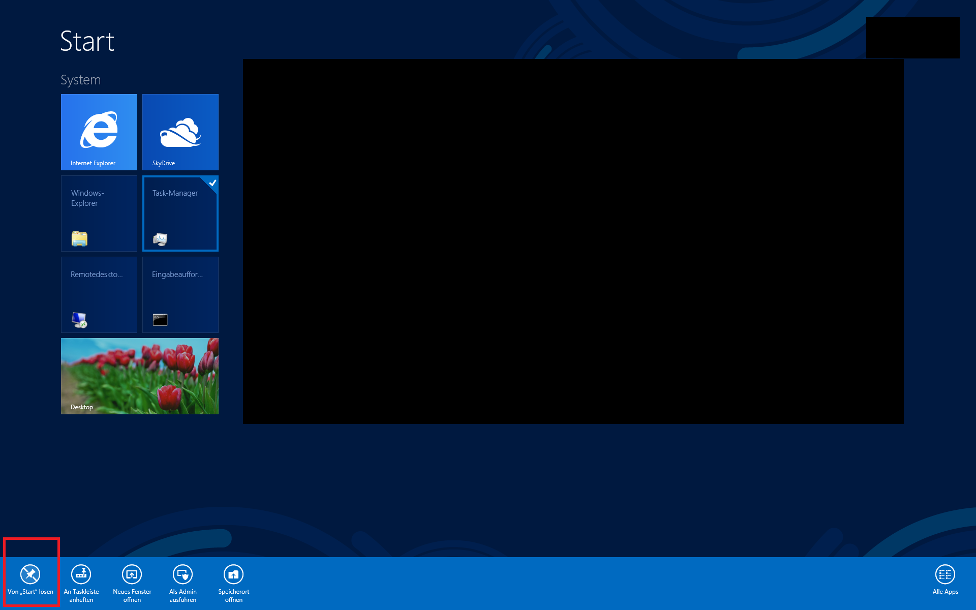976x610 pixels.
Task: Pin to taskbar with An Taskleiste anheften
Action: pyautogui.click(x=81, y=574)
